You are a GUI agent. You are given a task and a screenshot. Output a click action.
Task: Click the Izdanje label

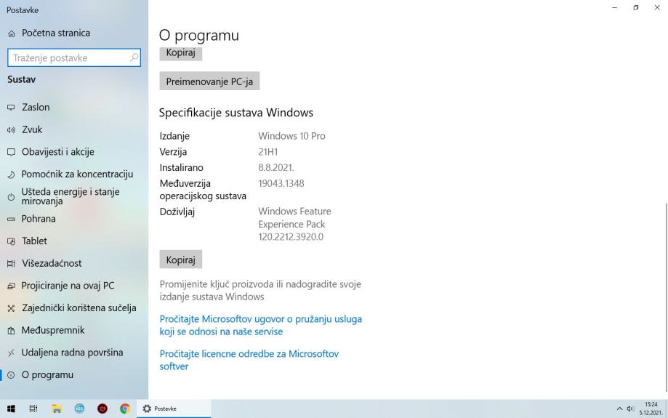(x=174, y=136)
